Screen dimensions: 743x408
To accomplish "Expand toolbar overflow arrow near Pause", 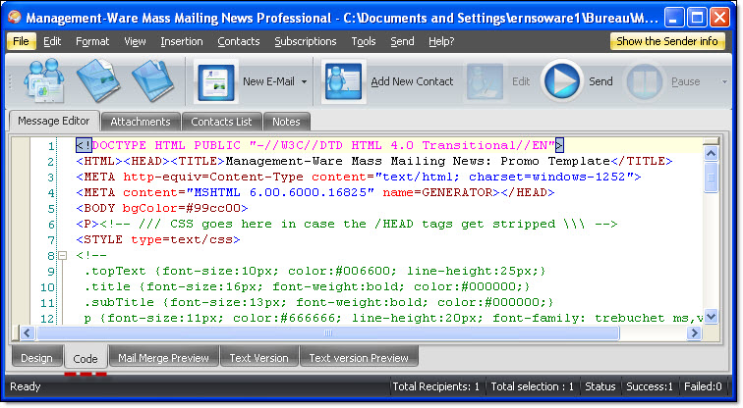I will 724,81.
